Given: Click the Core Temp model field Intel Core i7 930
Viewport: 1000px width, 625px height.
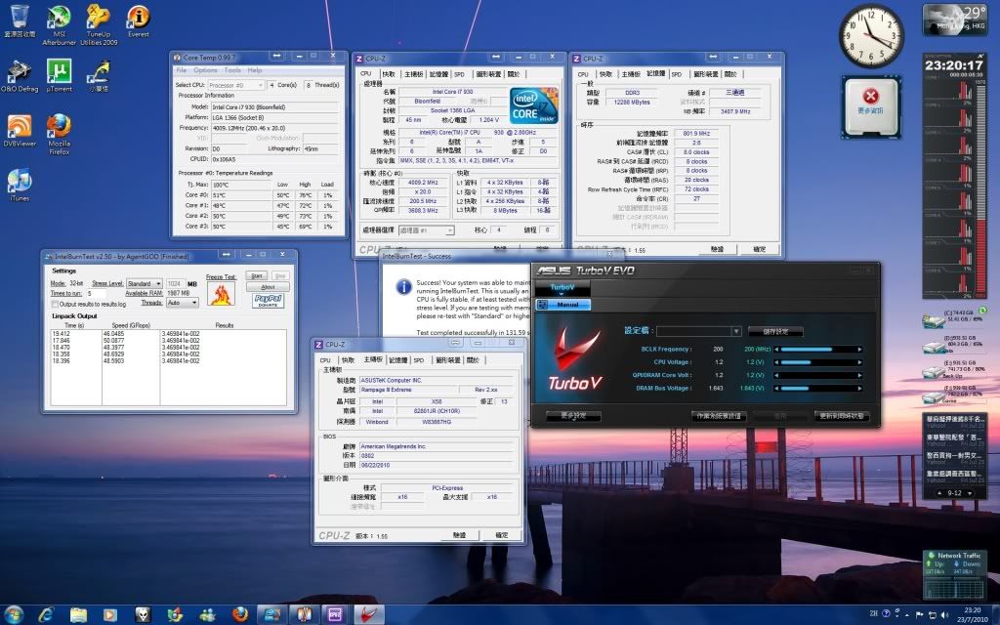Looking at the screenshot, I should (x=273, y=107).
